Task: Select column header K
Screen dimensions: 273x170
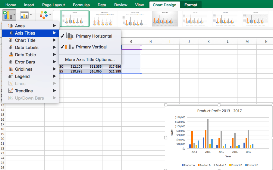Action: (x=209, y=42)
